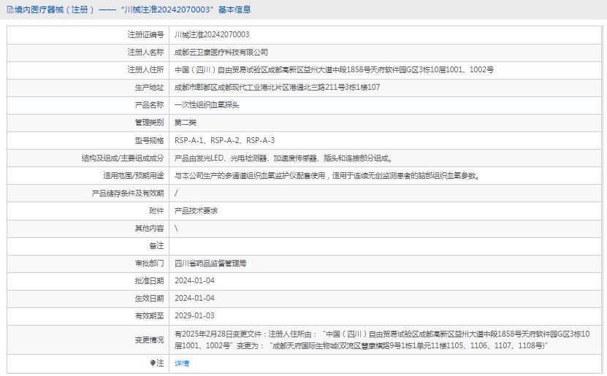Select the model spec RSP-A-1、RSP-A-2、RSP-A-3 cell
Image resolution: width=607 pixels, height=376 pixels.
point(224,140)
